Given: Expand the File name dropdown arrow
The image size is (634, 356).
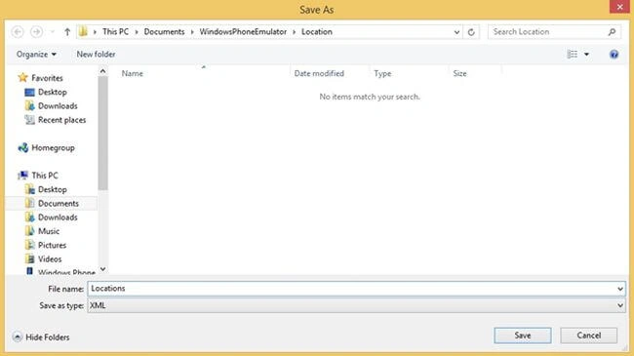Looking at the screenshot, I should click(x=619, y=289).
